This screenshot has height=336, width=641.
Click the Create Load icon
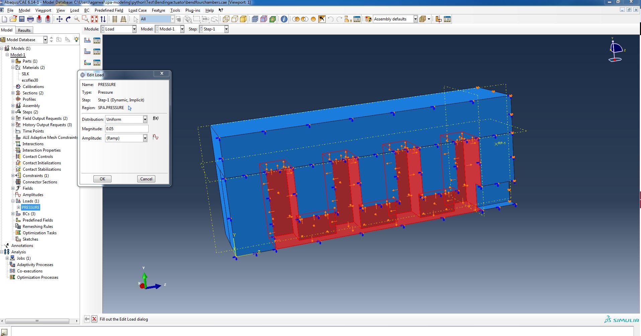click(87, 40)
